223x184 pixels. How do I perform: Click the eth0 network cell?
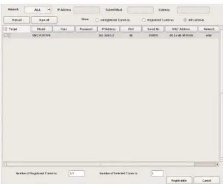coord(209,35)
